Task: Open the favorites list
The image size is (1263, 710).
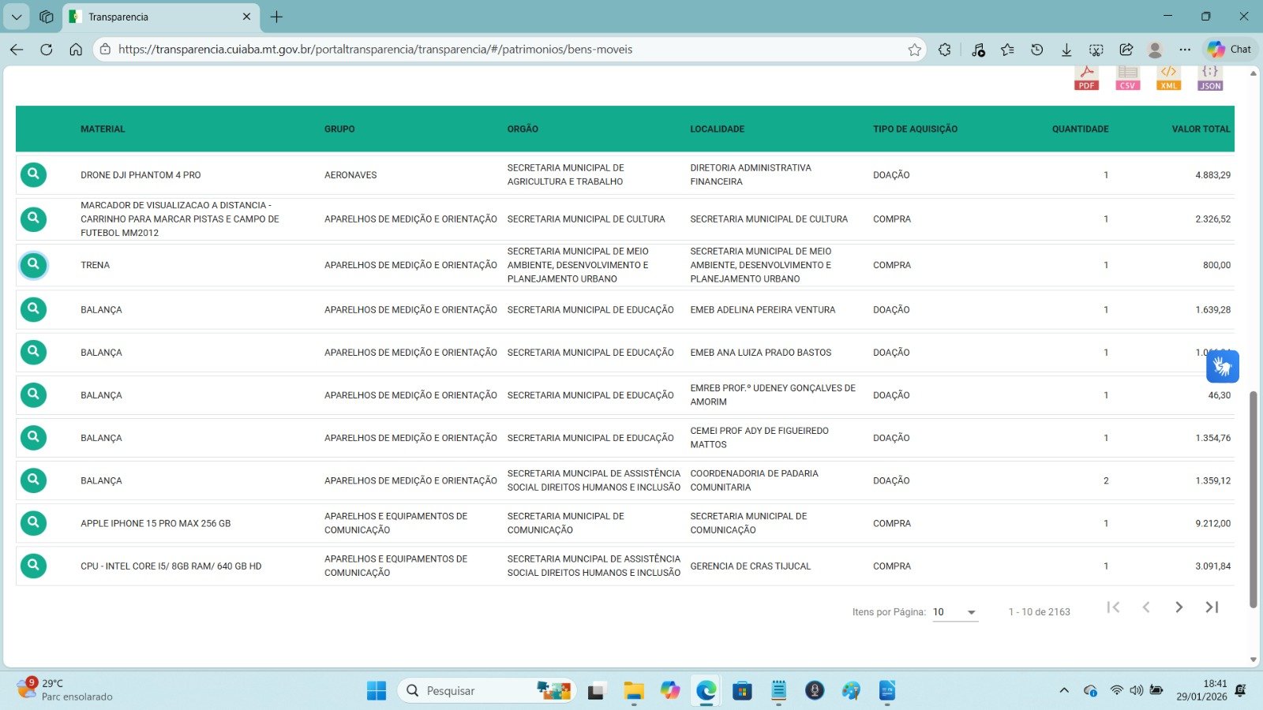Action: point(1007,50)
